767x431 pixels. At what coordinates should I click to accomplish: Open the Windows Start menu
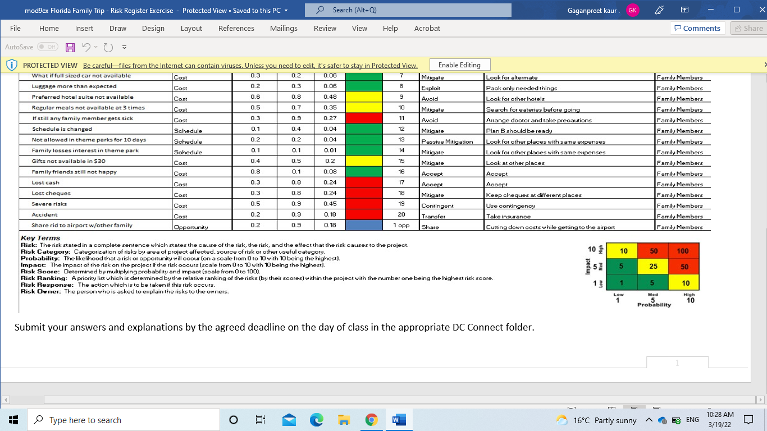point(13,420)
